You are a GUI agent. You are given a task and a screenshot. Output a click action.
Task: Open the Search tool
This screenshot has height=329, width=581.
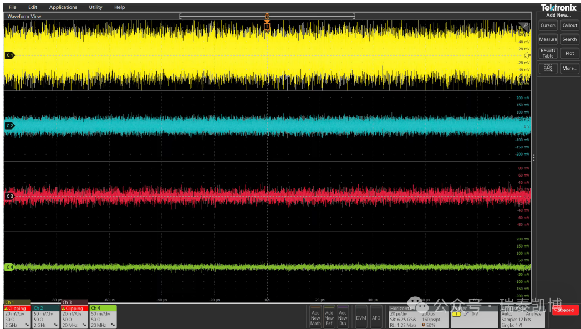pyautogui.click(x=569, y=39)
